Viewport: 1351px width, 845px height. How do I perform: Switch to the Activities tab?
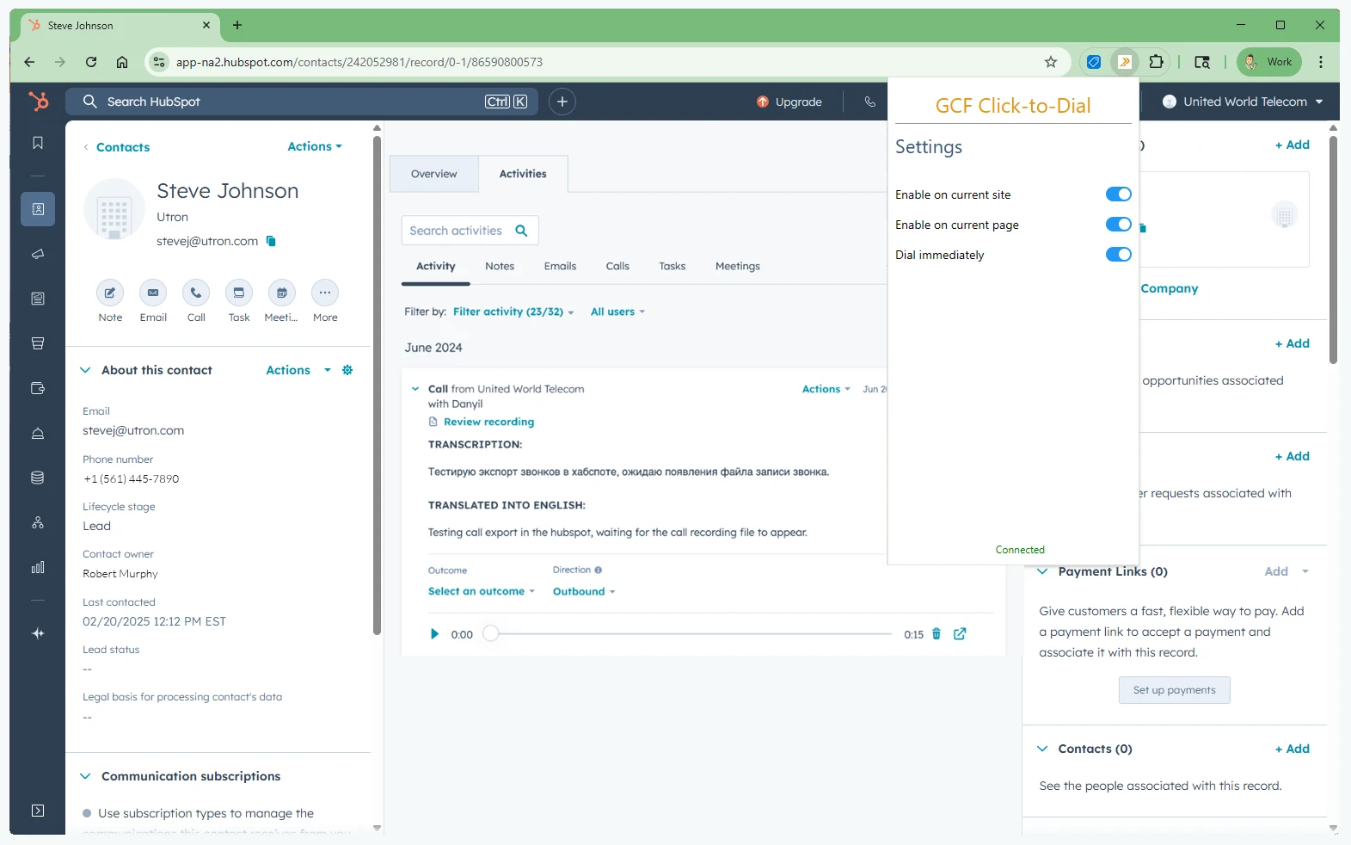pyautogui.click(x=523, y=174)
